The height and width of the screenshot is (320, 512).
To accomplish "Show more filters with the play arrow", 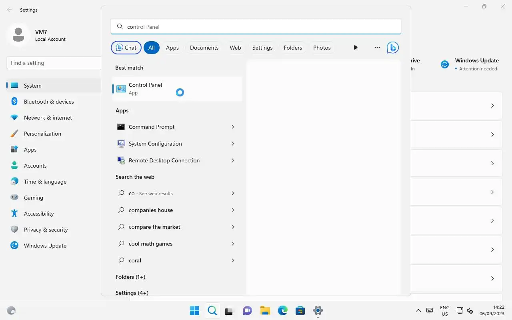I will (356, 48).
